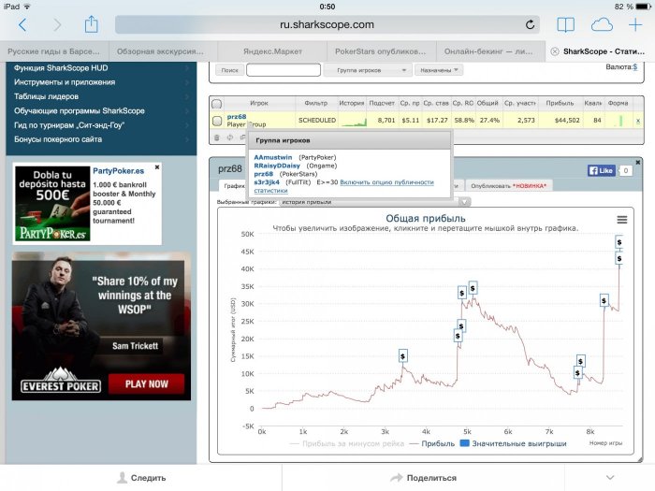Close the PartyPoker.es ad
655x491 pixels.
(x=157, y=167)
